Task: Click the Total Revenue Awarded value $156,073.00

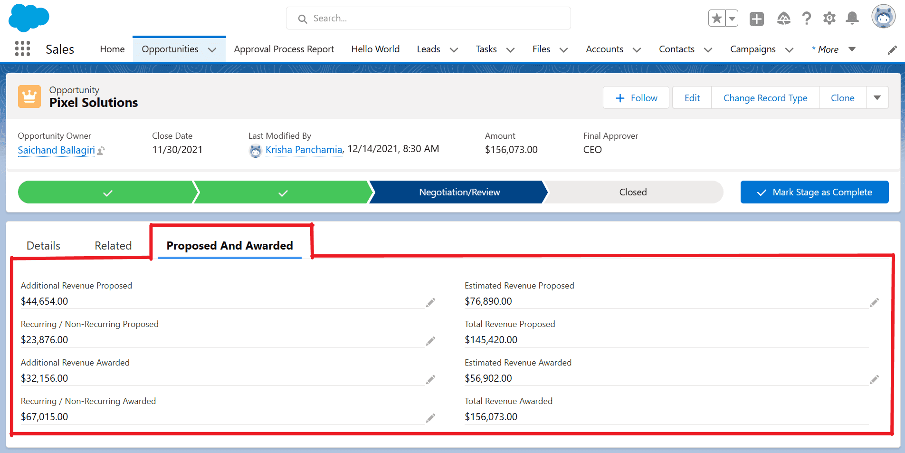Action: click(x=491, y=417)
